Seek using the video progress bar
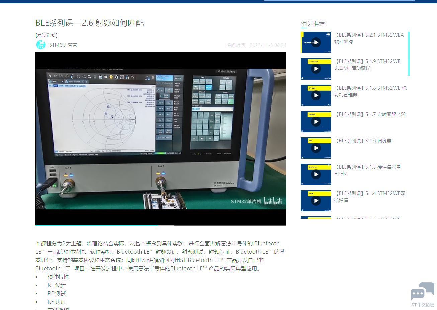Screen dimensions: 437x310 point(161,225)
